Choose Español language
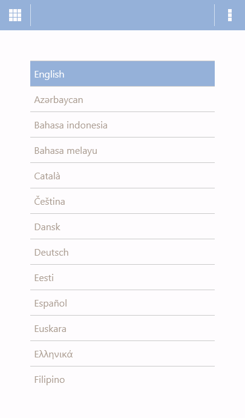This screenshot has height=418, width=245. (x=122, y=303)
